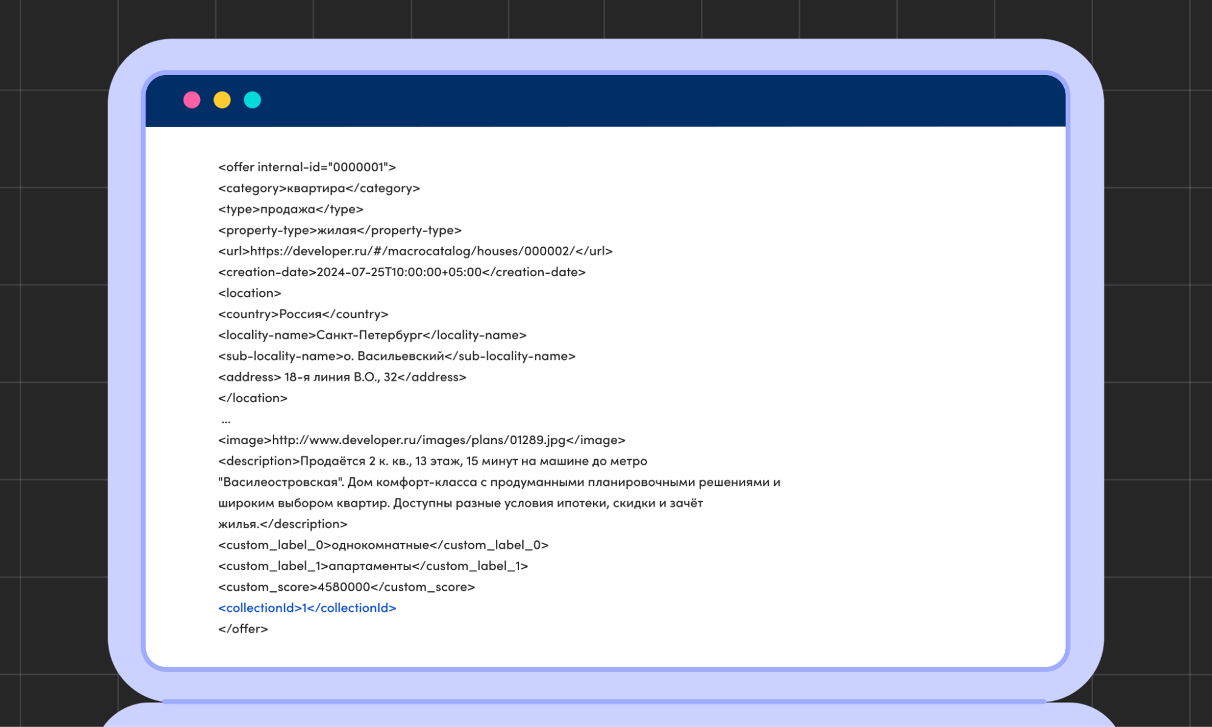Click the pink window dot

pos(192,100)
